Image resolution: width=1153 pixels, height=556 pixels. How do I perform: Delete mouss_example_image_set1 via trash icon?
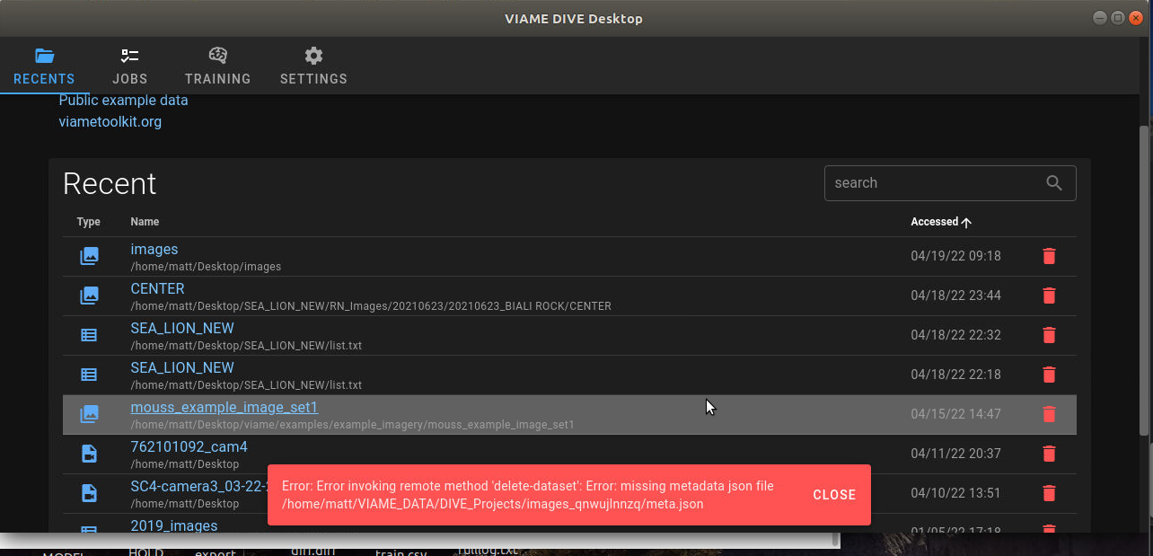point(1049,414)
